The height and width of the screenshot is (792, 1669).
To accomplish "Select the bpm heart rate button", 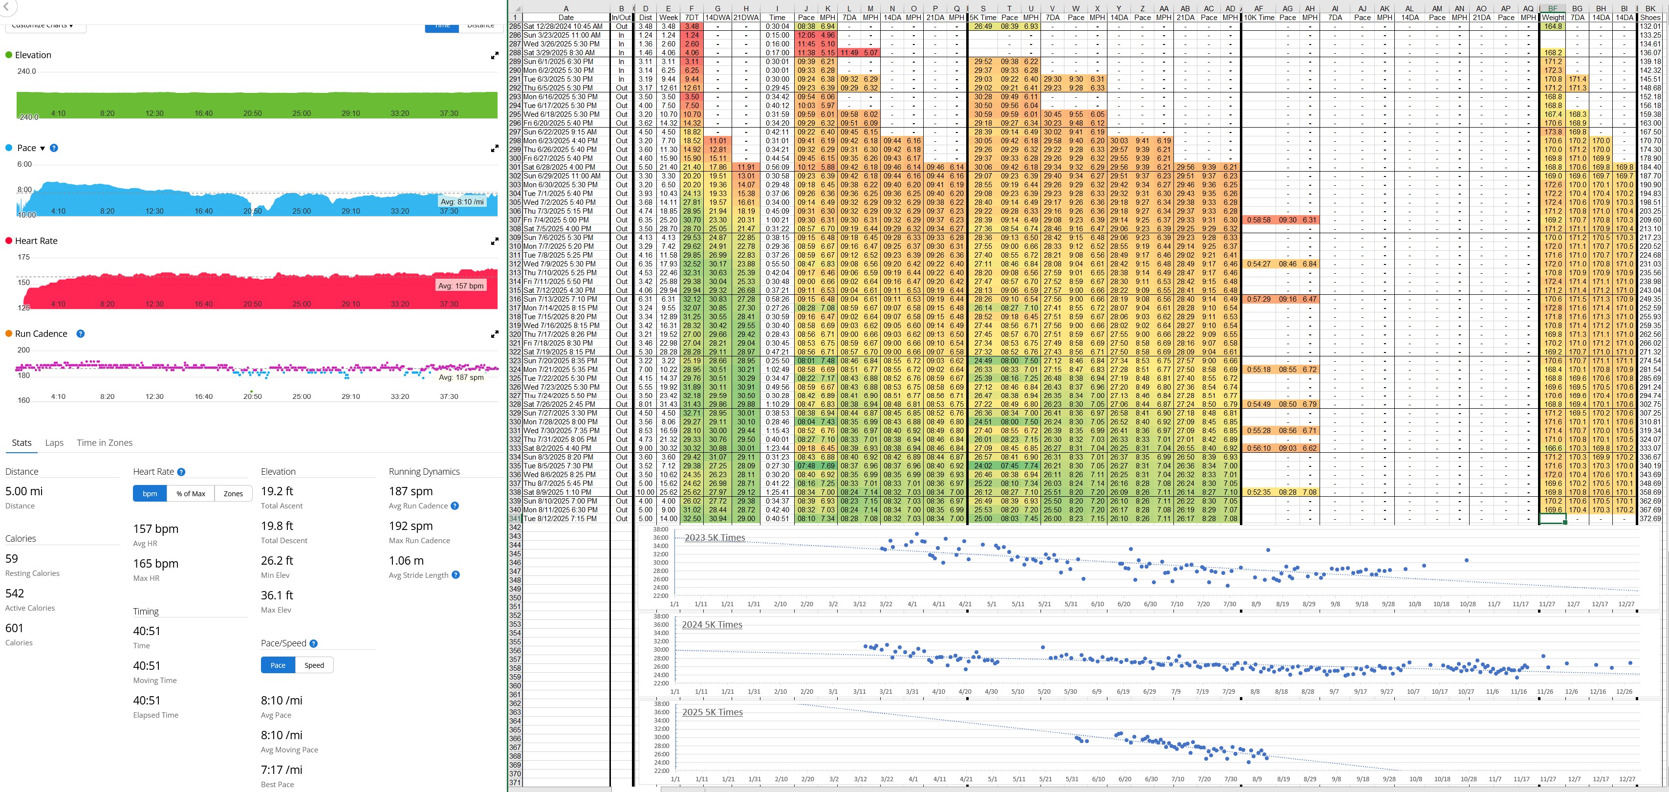I will pos(150,493).
